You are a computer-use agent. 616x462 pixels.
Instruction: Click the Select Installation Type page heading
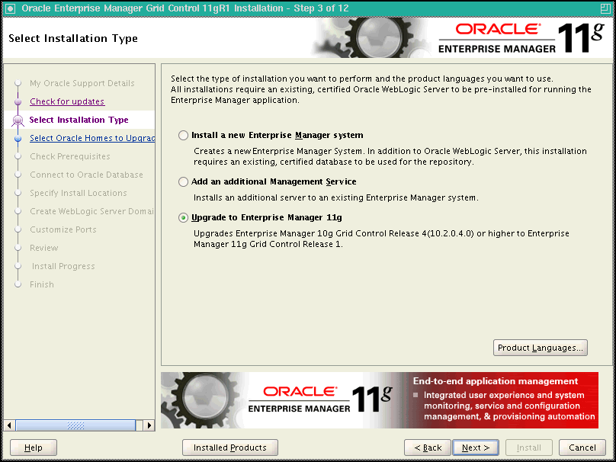(73, 38)
